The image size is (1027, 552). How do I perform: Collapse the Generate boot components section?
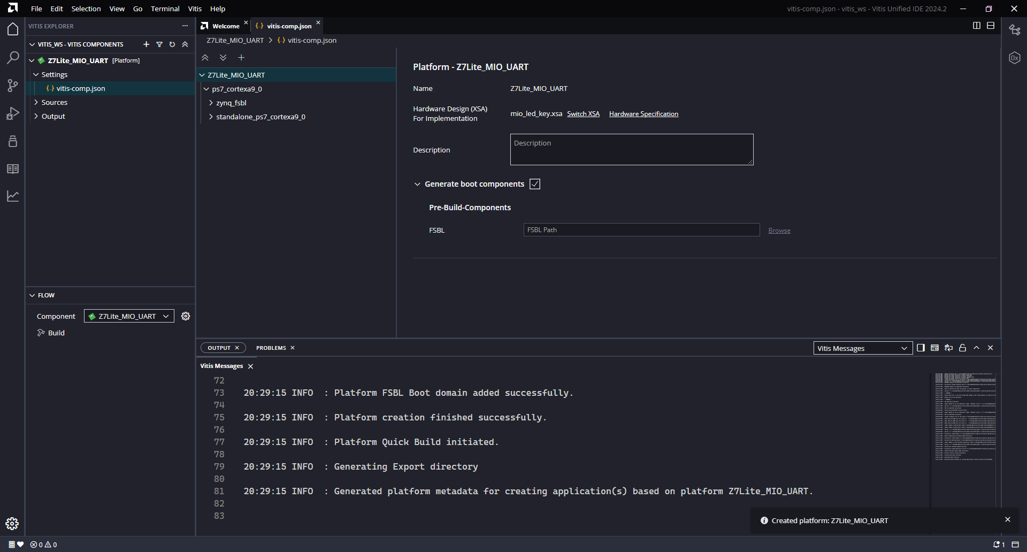coord(417,184)
